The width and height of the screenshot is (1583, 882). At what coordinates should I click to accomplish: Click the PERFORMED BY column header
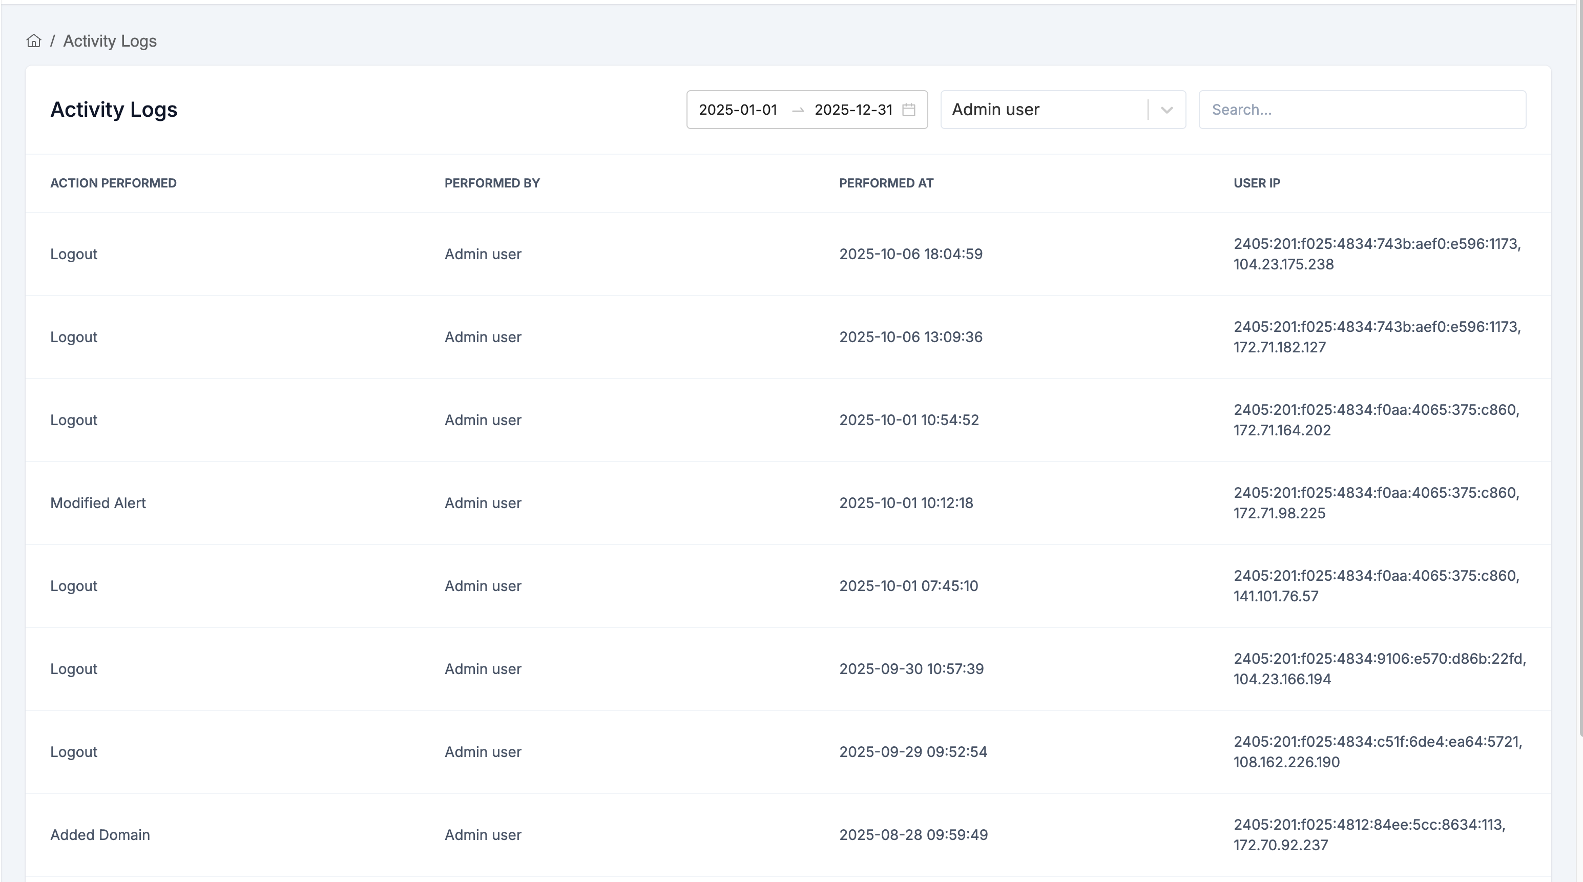[x=492, y=182]
